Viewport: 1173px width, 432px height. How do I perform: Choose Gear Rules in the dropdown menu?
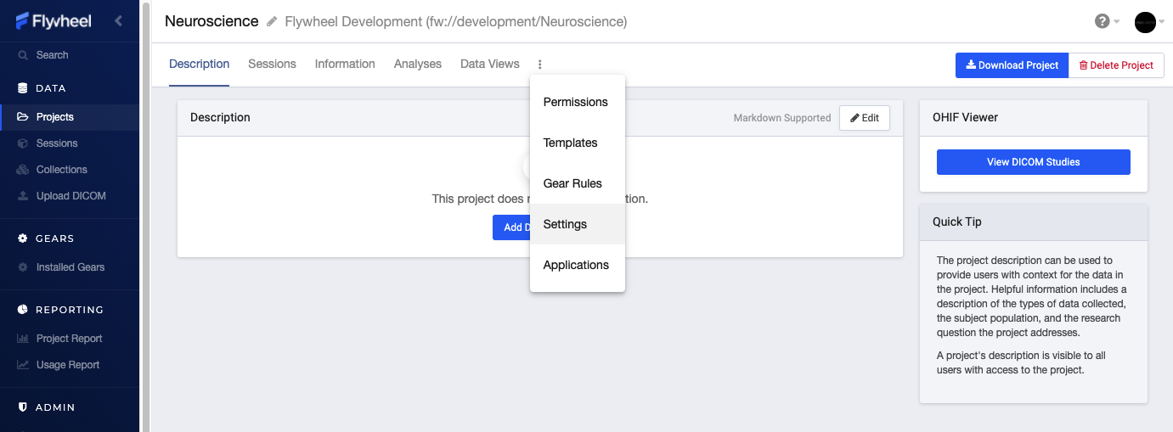coord(578,183)
